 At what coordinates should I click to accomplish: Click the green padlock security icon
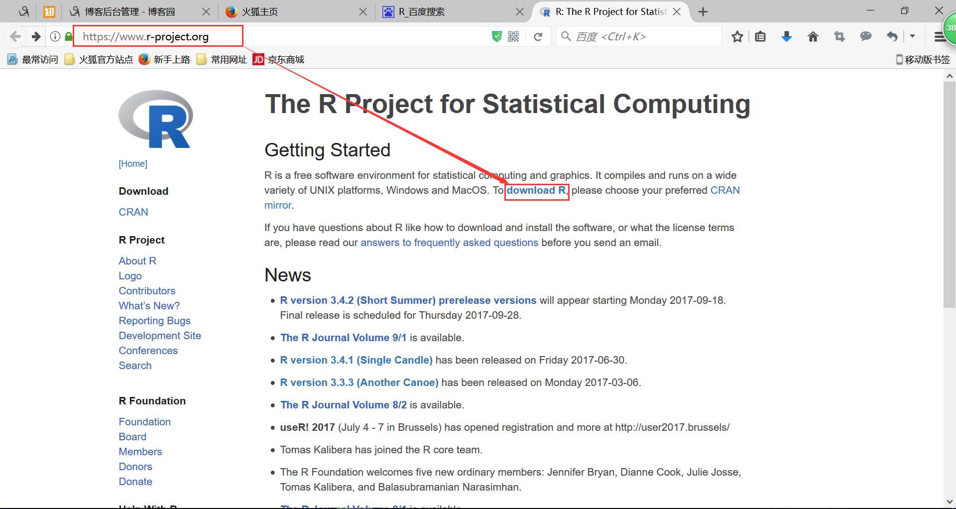(x=69, y=36)
